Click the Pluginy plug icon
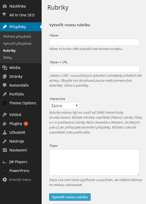Screen dimensions: 146x204 5,124
